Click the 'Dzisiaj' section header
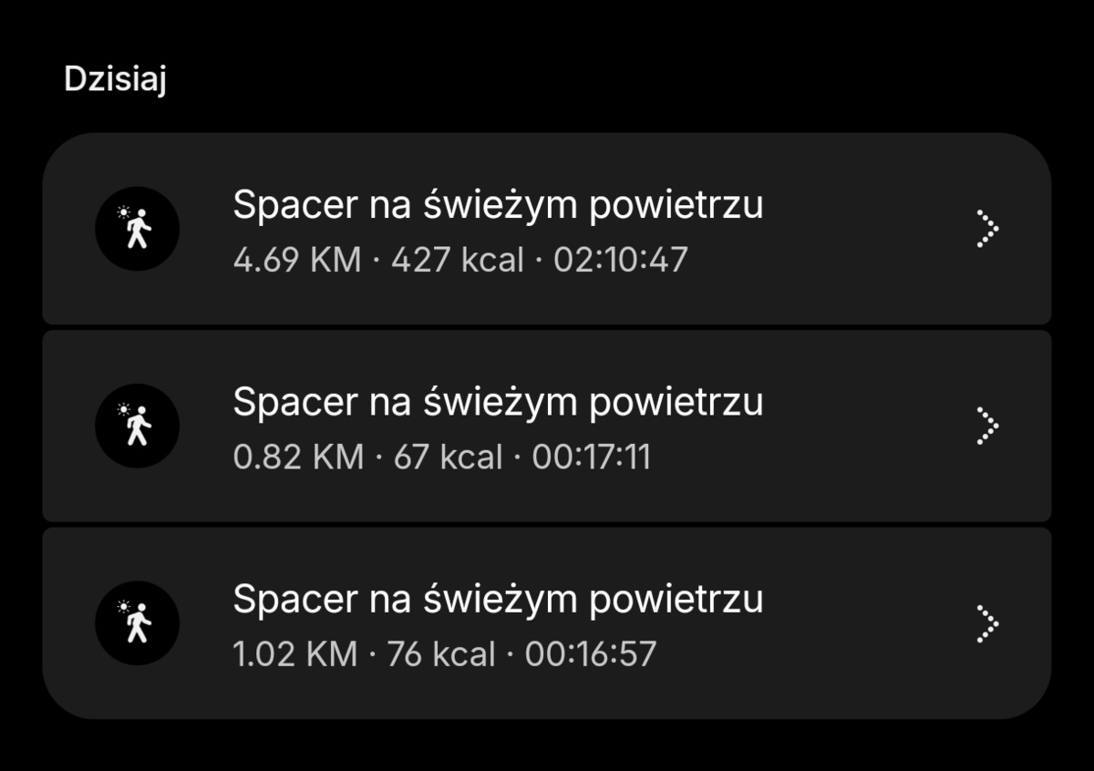The width and height of the screenshot is (1094, 771). click(115, 79)
